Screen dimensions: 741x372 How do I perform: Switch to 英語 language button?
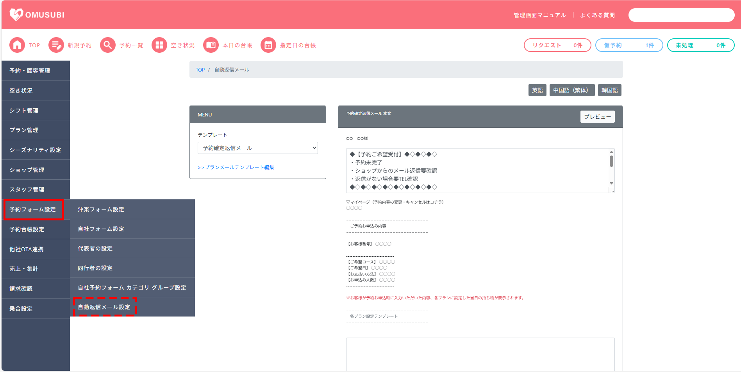(x=537, y=90)
